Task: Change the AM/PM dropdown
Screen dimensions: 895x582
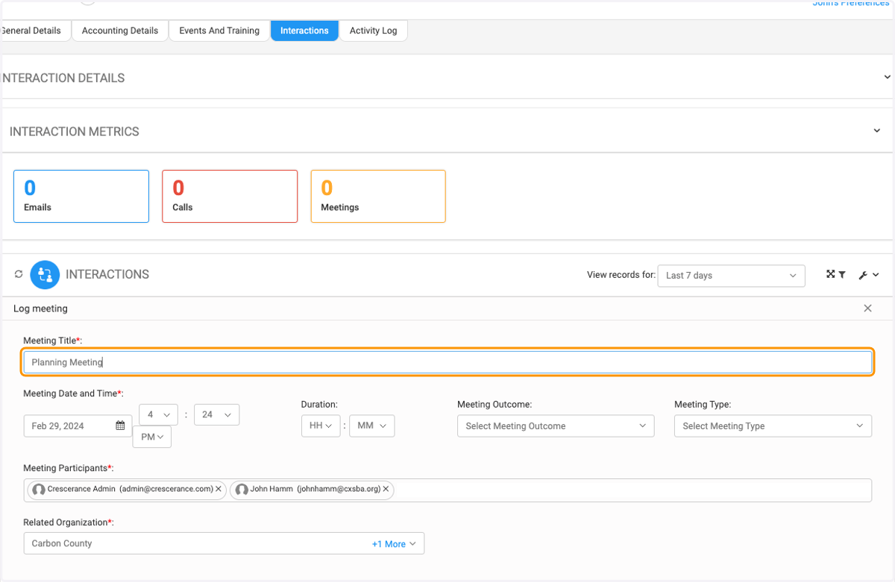Action: [151, 437]
